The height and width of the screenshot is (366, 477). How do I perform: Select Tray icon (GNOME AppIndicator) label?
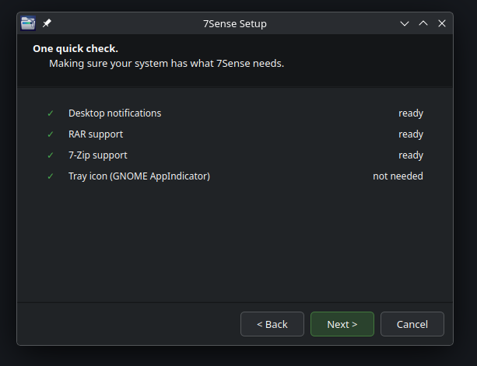[139, 176]
